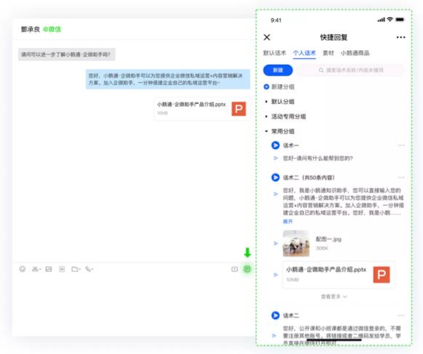Open the 配图一.jpg image thumbnail
423x354 pixels.
(x=296, y=244)
